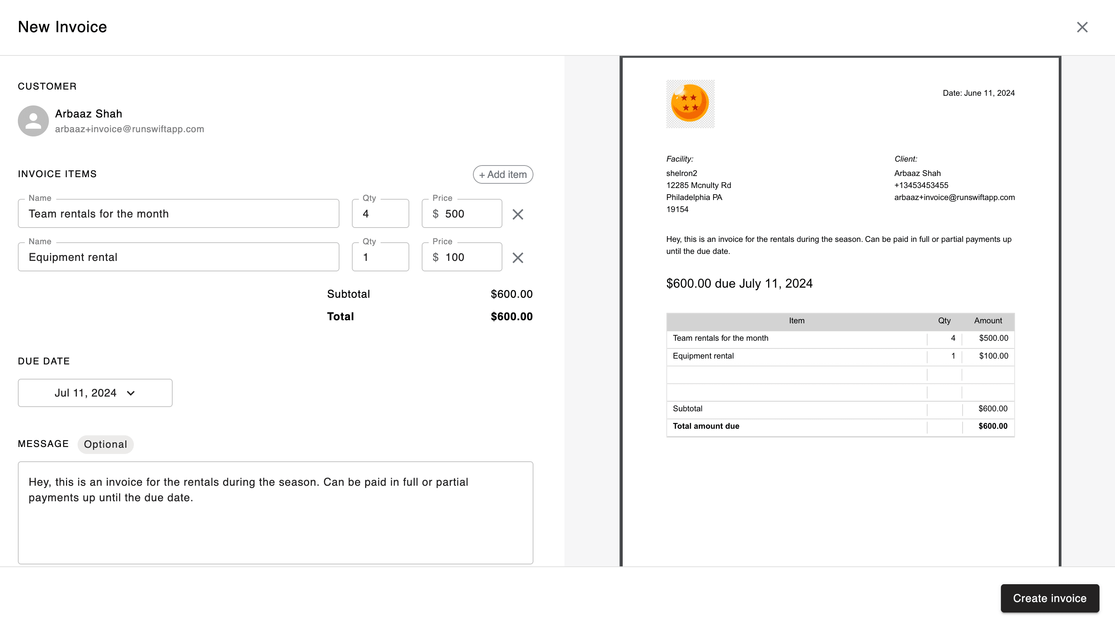Click the Qty field for Equipment rental

381,257
